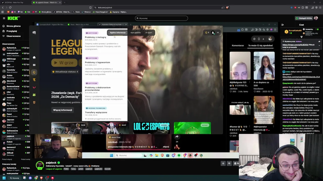Screen dimensions: 323x181
Task: Open the Małgosia 123 TikTok thumbnail
Action: tap(240, 66)
